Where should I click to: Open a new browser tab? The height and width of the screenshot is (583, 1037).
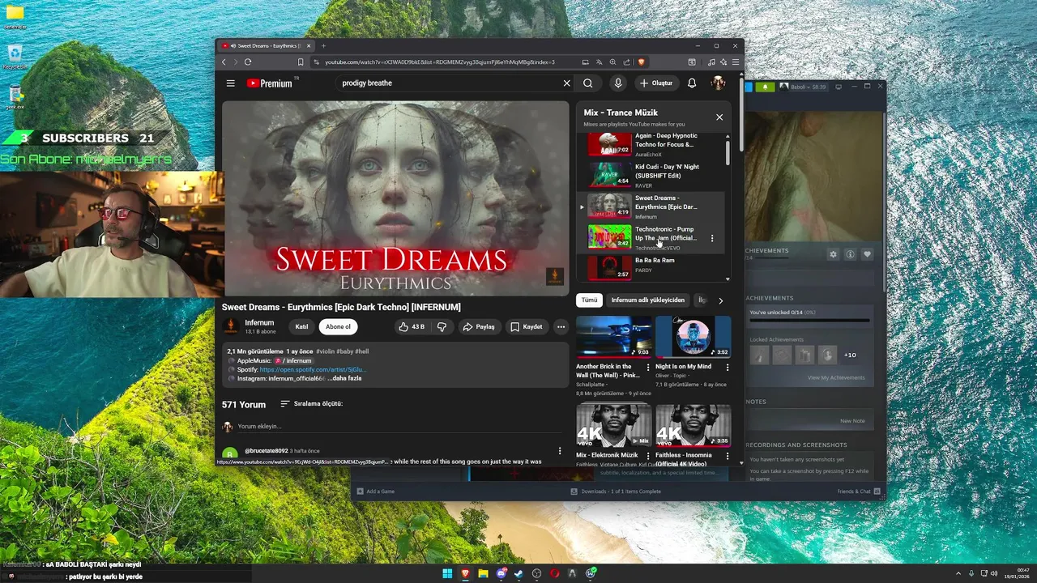323,45
